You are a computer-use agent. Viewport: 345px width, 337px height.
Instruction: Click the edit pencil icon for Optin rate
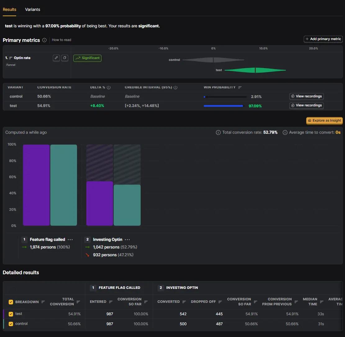(56, 58)
